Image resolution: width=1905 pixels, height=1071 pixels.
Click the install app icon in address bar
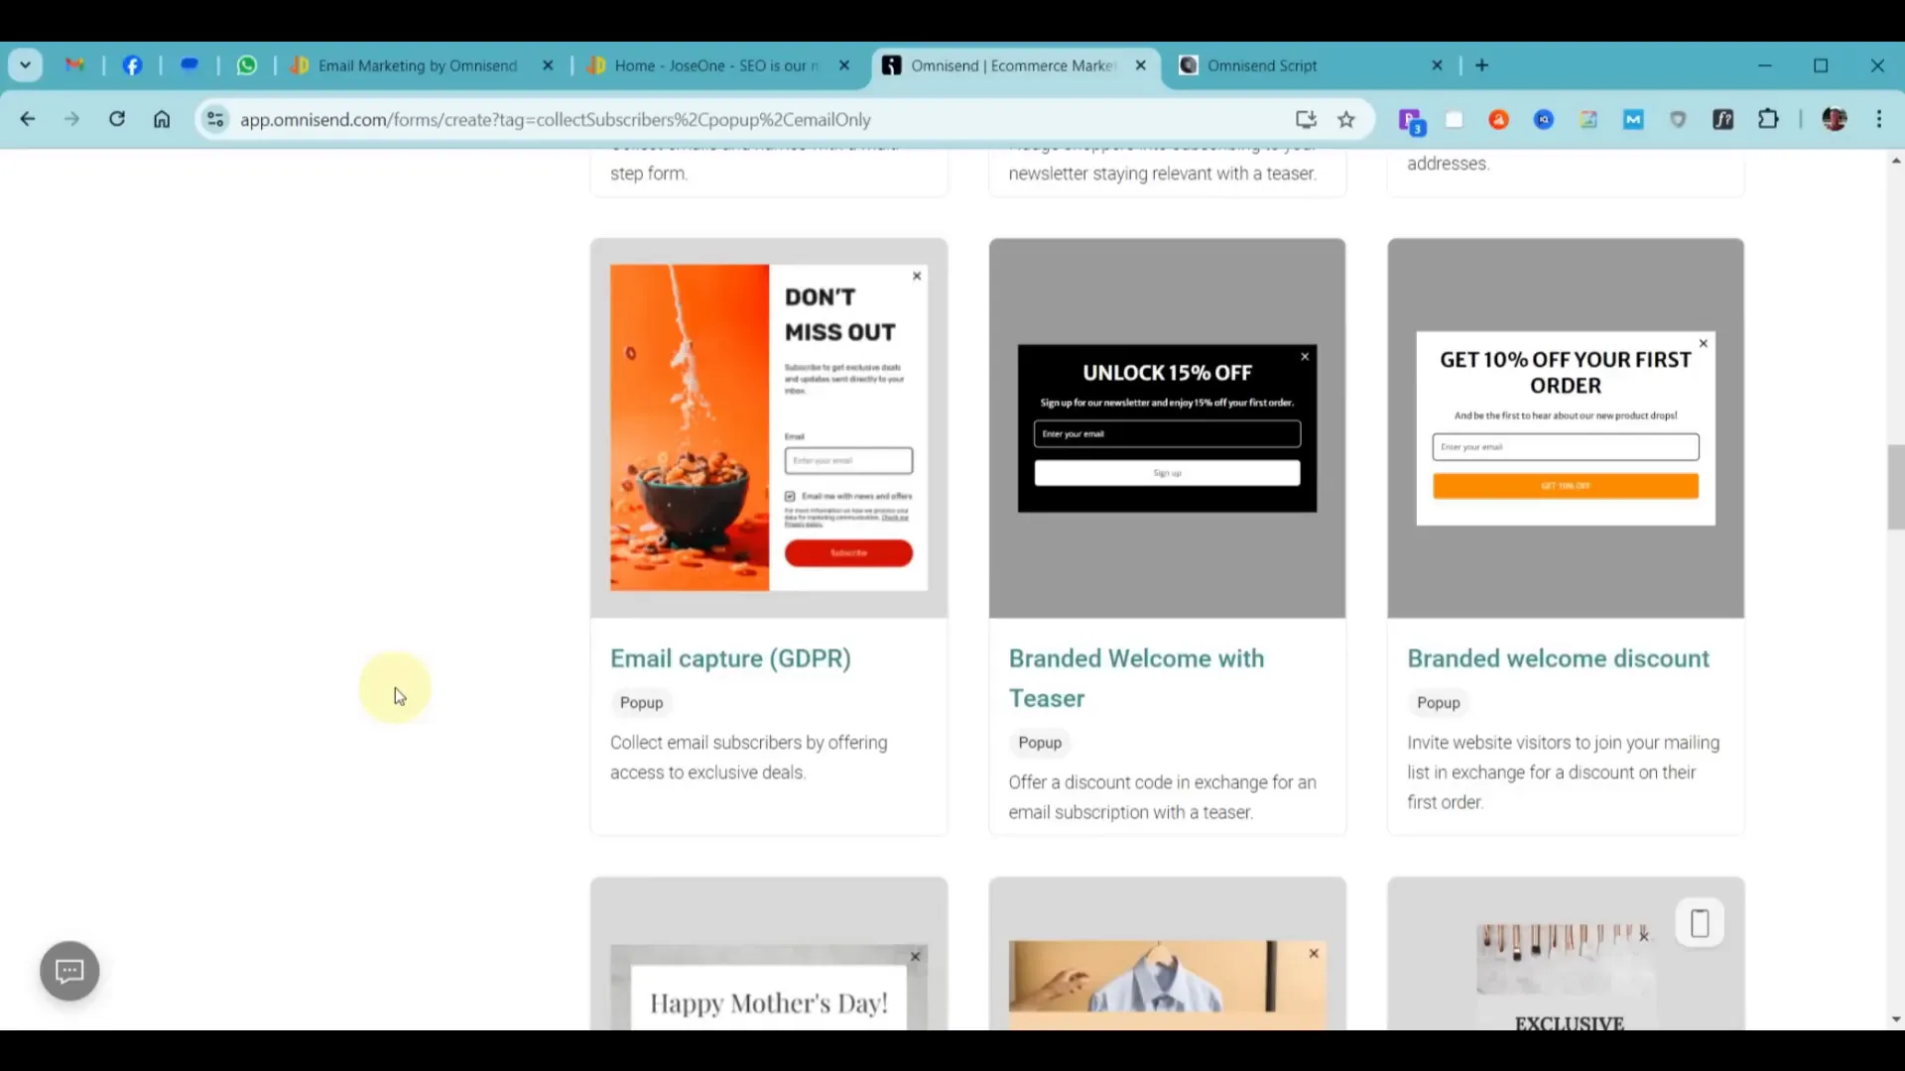pyautogui.click(x=1306, y=120)
